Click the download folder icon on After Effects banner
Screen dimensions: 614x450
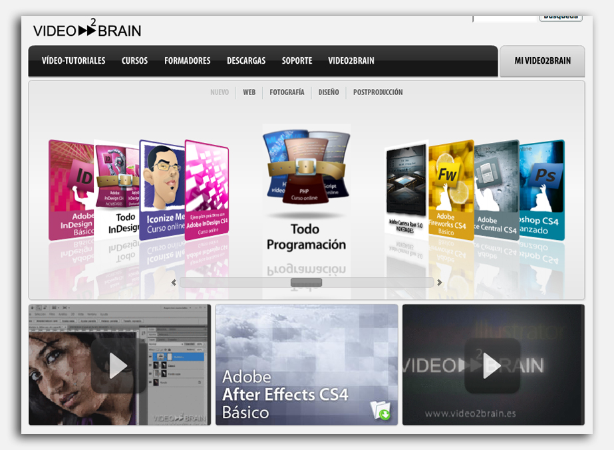(381, 410)
